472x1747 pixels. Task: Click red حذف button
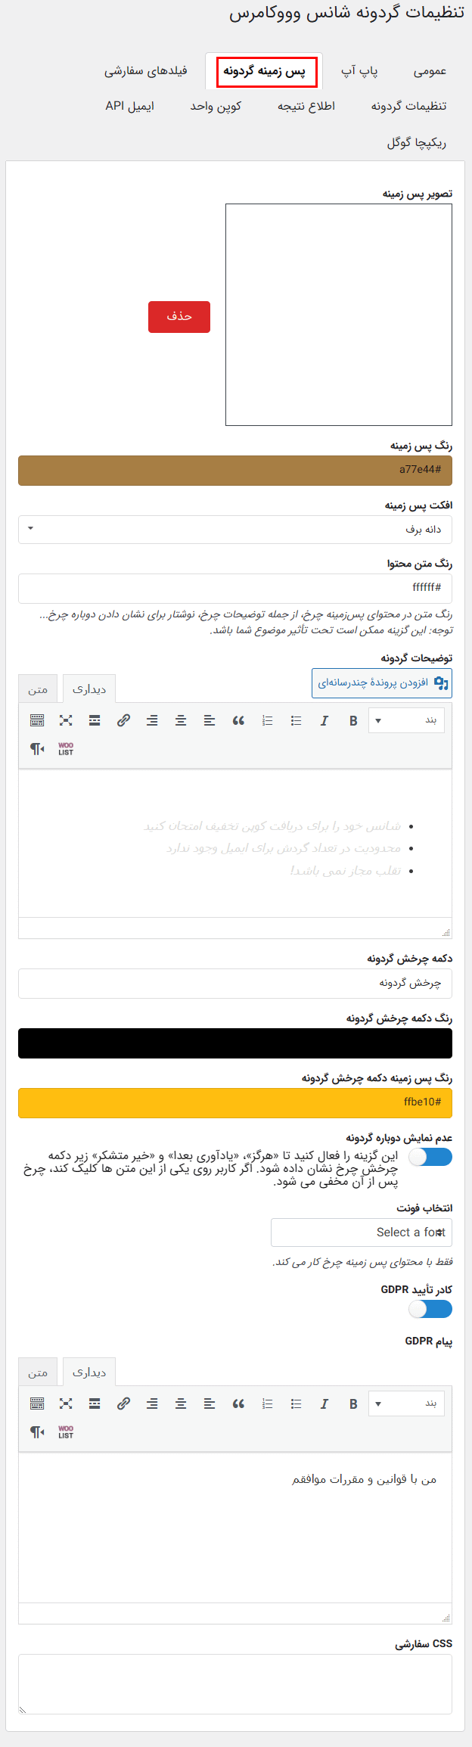point(179,316)
